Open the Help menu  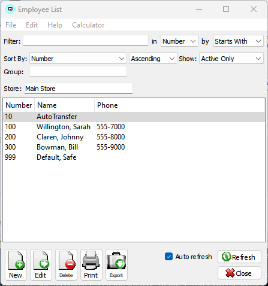click(x=55, y=25)
